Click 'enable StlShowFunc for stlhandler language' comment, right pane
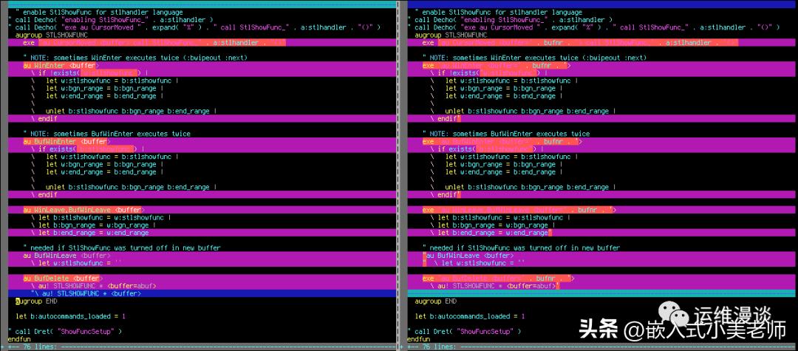The image size is (798, 351). 499,13
